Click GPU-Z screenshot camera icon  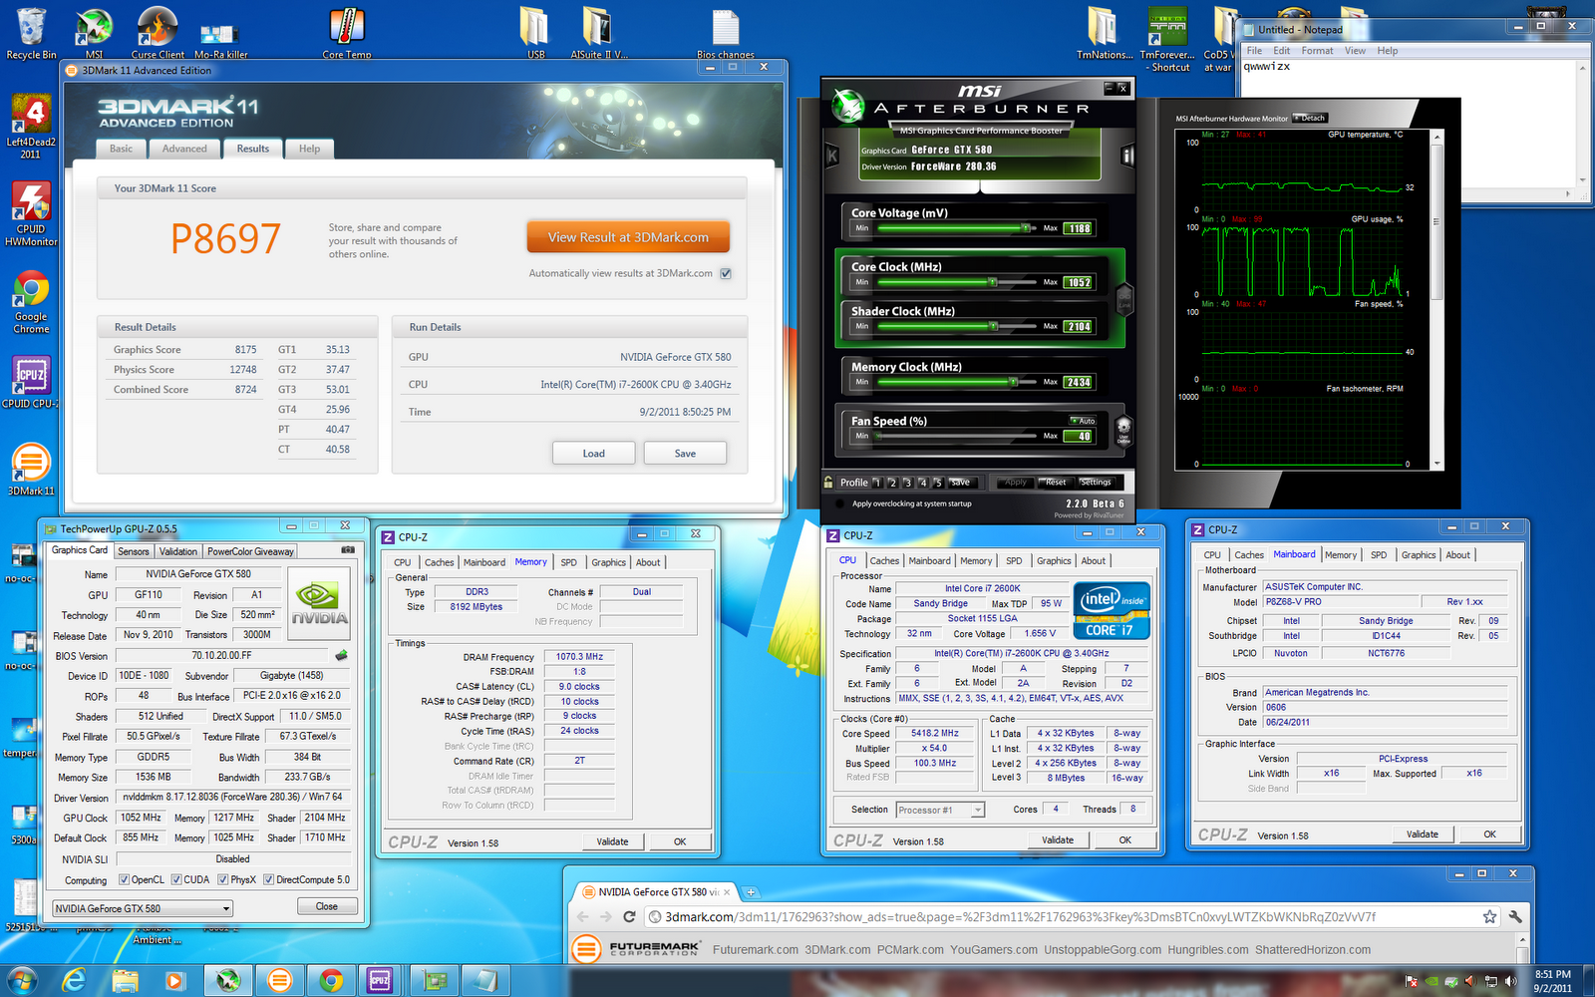(x=348, y=549)
